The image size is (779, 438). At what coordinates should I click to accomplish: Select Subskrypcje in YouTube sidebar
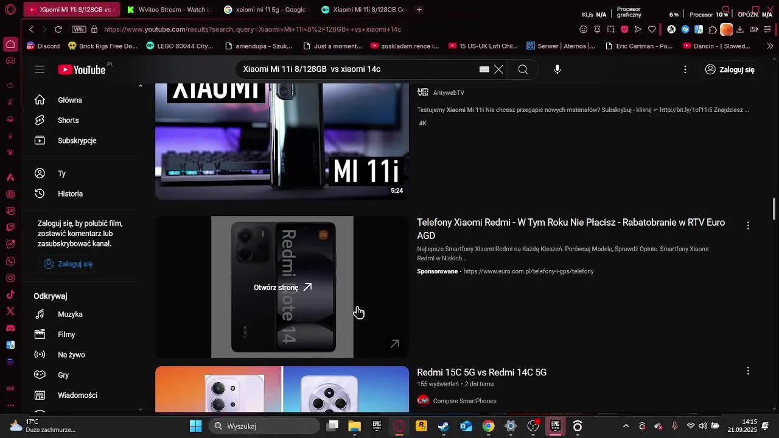click(x=82, y=141)
